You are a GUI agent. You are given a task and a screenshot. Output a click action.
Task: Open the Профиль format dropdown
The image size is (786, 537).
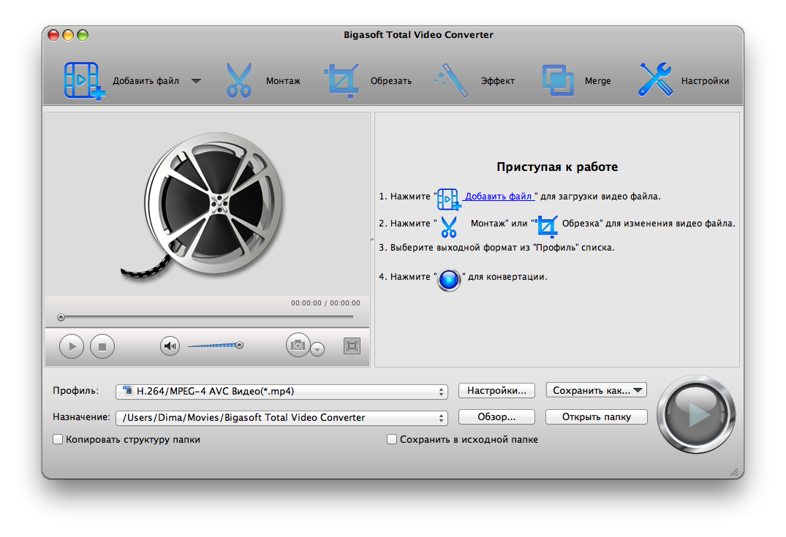(x=281, y=391)
